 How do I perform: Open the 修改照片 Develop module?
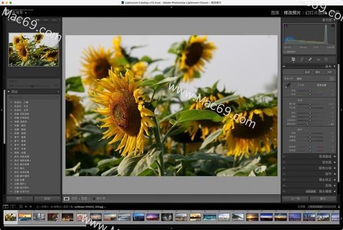point(292,12)
